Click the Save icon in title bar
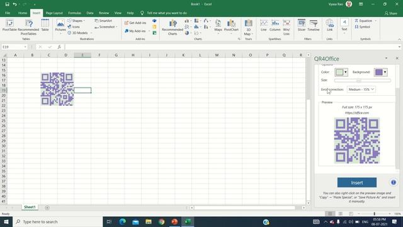Screen dimensions: 403x227 pyautogui.click(x=7, y=4)
